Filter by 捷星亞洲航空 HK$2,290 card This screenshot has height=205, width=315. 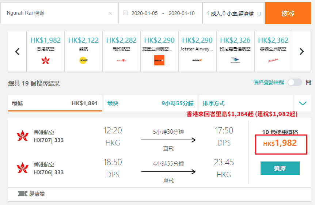click(x=159, y=52)
